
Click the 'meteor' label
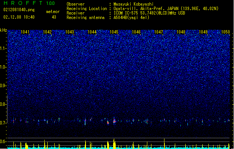(53, 12)
